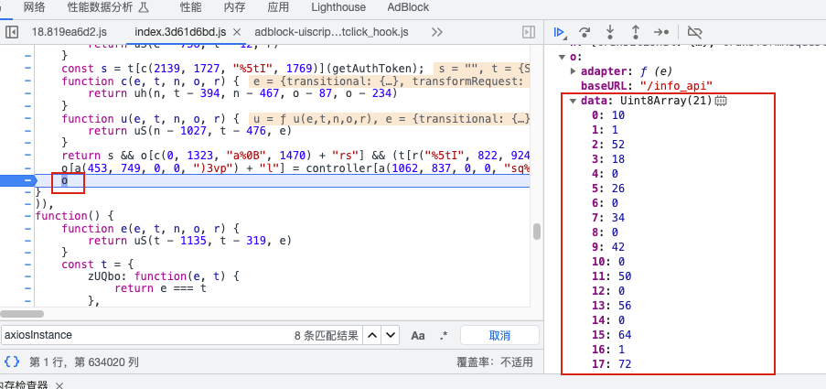Click the gutter at const s line
The image size is (826, 389).
click(27, 69)
